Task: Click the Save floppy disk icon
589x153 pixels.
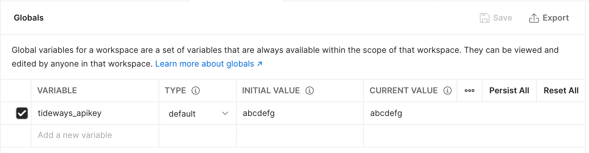Action: 484,18
